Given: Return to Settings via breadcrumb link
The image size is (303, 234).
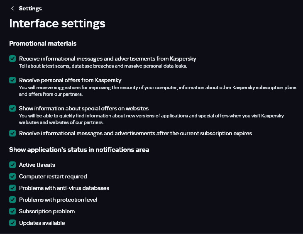Looking at the screenshot, I should click(30, 8).
